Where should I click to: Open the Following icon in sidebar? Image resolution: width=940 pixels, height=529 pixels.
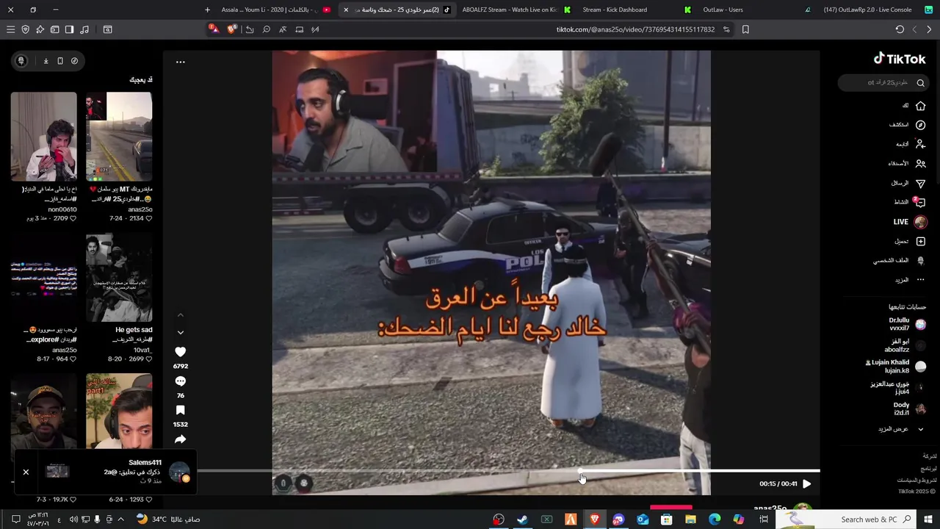tap(920, 144)
